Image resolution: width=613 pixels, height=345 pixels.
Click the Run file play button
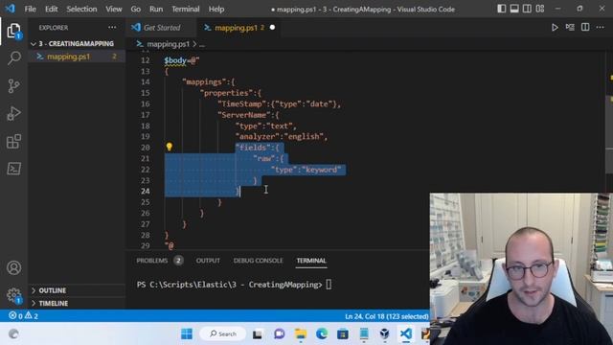(555, 28)
